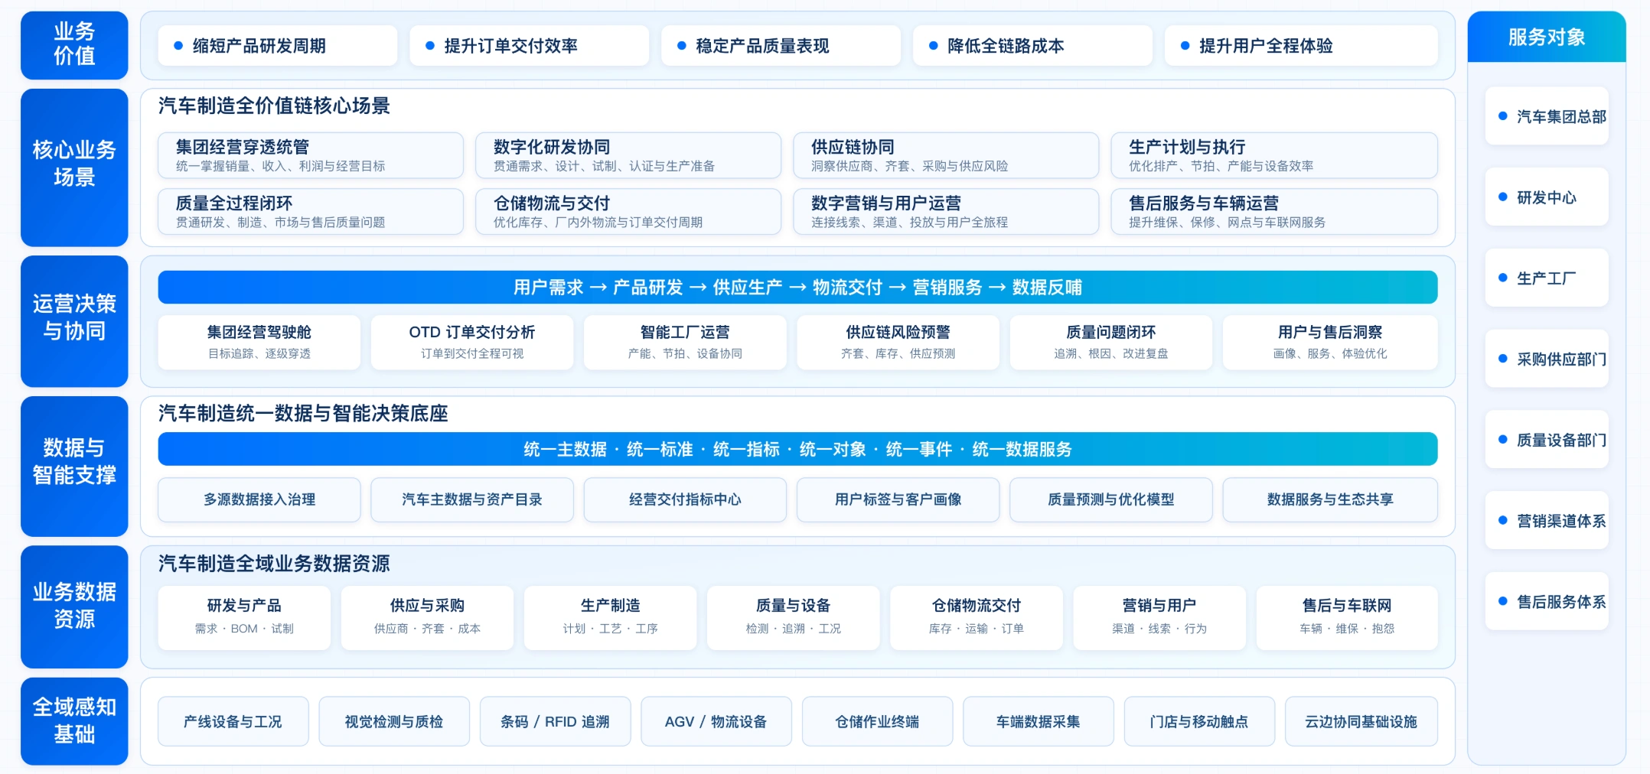Open the 全域感知基础 side label
This screenshot has height=774, width=1650.
74,721
